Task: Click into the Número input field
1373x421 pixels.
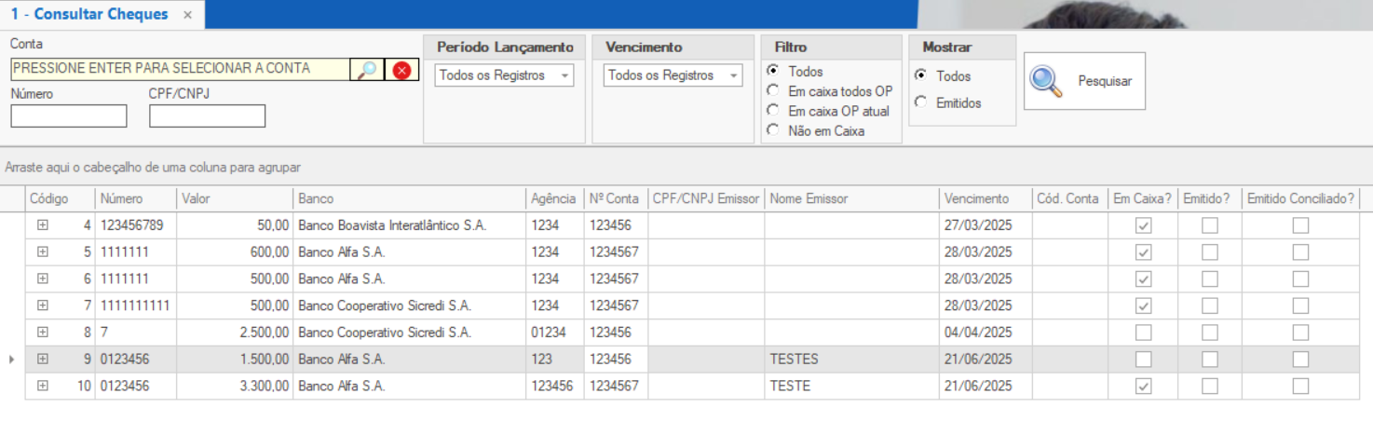Action: (69, 116)
